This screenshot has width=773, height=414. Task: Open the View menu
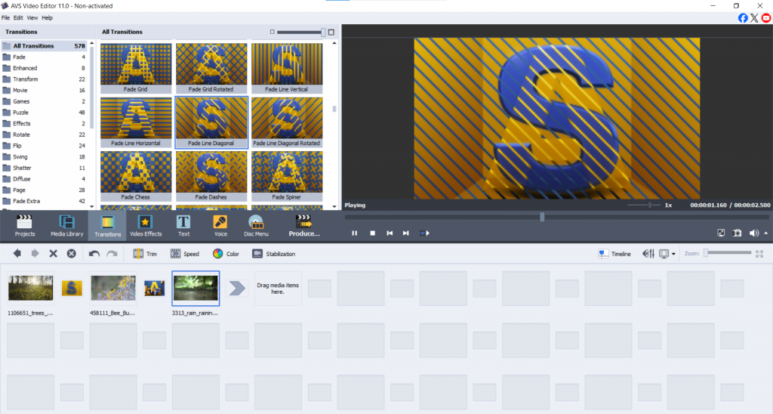pyautogui.click(x=32, y=17)
